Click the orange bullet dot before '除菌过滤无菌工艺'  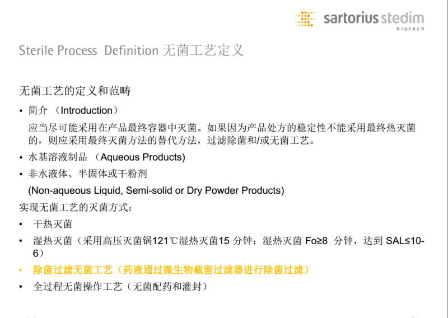pyautogui.click(x=21, y=270)
